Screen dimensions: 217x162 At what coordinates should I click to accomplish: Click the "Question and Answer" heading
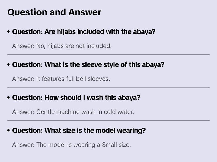point(54,12)
